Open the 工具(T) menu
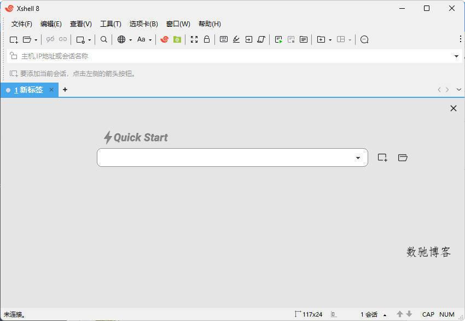Screen dimensions: 465x321 (111, 24)
